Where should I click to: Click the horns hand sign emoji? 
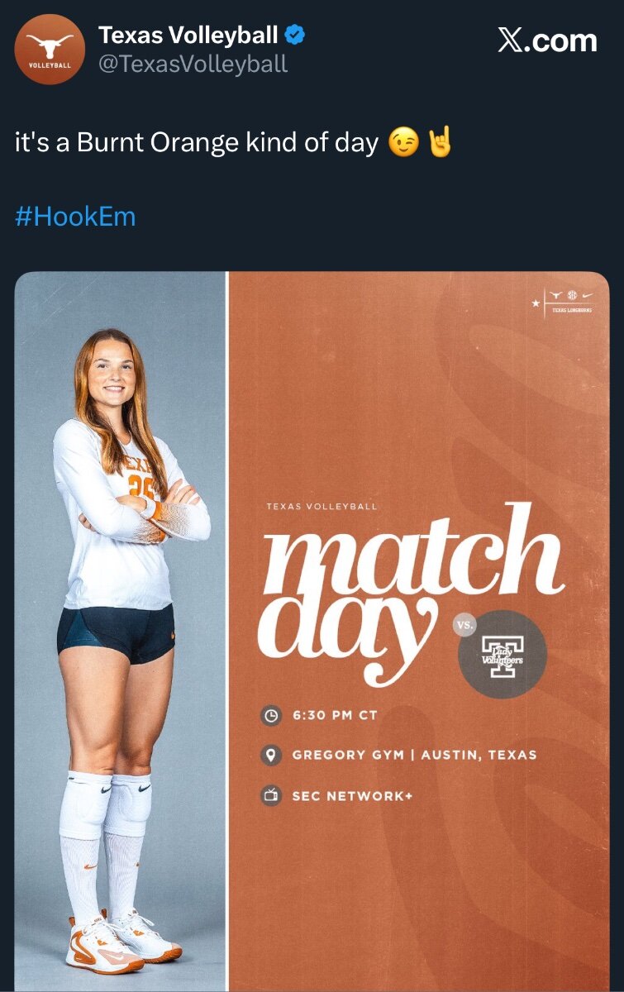click(439, 143)
